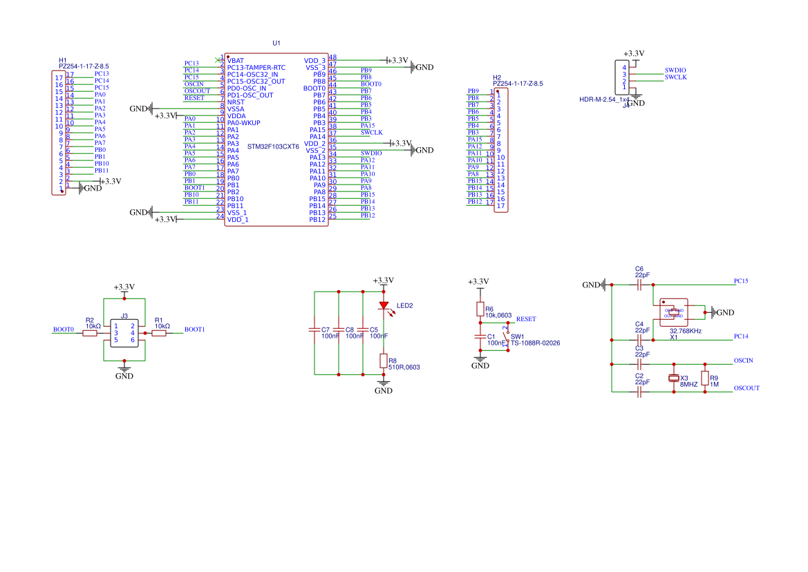Select the +3.3V power symbol above R6
The image size is (808, 572).
tap(479, 284)
